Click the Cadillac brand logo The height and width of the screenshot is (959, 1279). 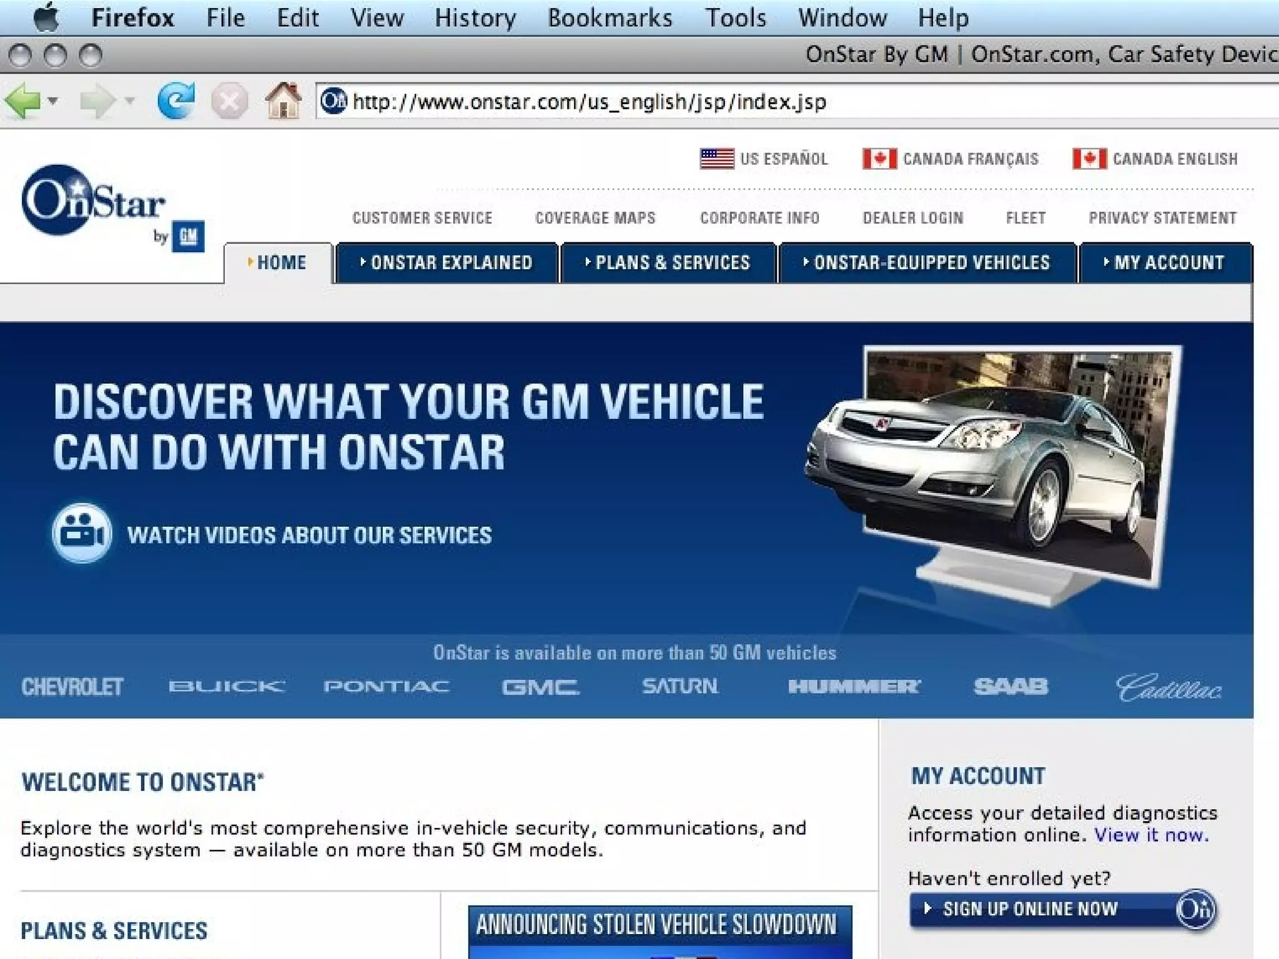[1168, 687]
